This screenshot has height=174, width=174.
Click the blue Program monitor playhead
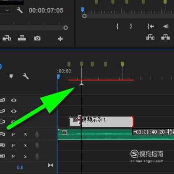point(83,10)
